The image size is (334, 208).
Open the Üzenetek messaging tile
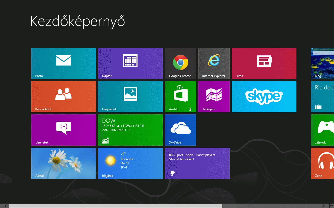[x=64, y=130]
